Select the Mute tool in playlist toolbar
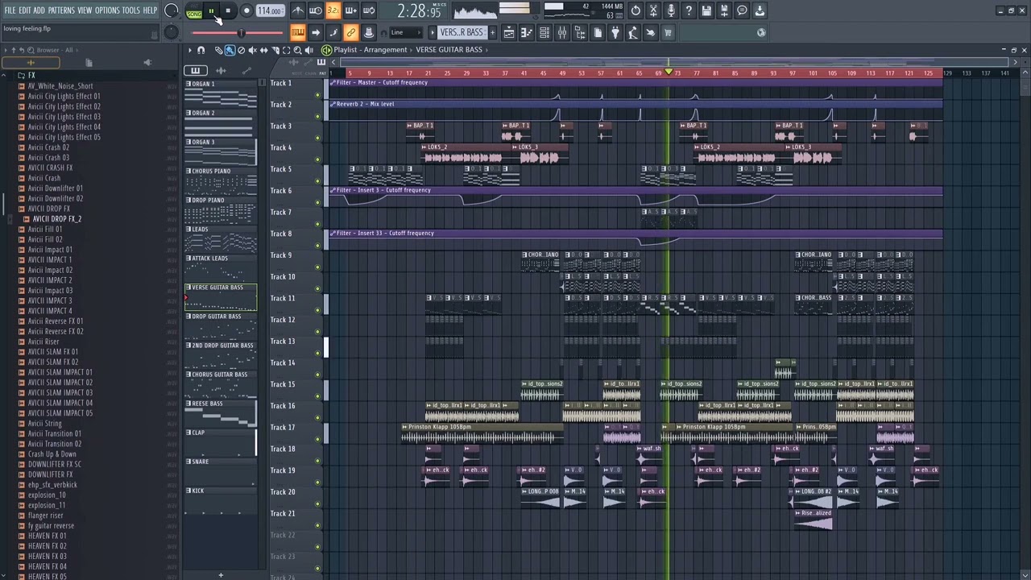 tap(252, 50)
